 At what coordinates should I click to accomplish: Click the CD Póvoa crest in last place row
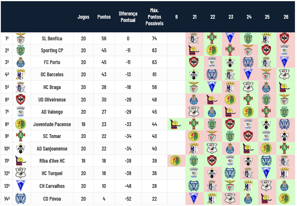point(21,199)
